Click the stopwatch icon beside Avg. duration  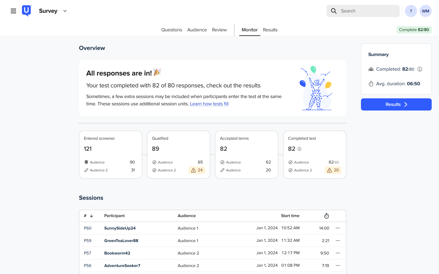371,84
